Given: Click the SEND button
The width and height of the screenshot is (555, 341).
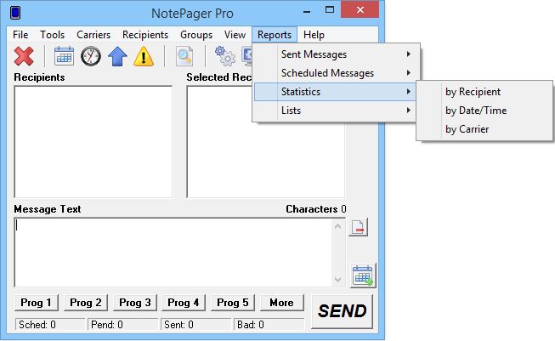Looking at the screenshot, I should [x=342, y=311].
